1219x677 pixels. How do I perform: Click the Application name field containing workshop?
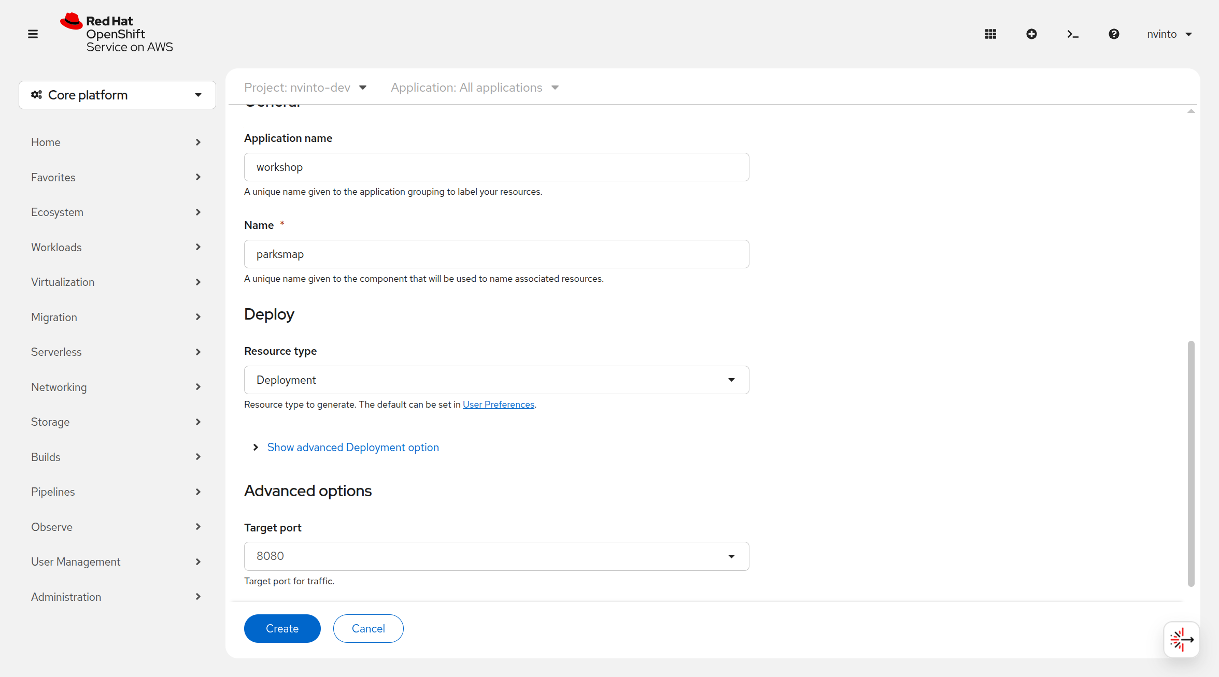tap(497, 167)
